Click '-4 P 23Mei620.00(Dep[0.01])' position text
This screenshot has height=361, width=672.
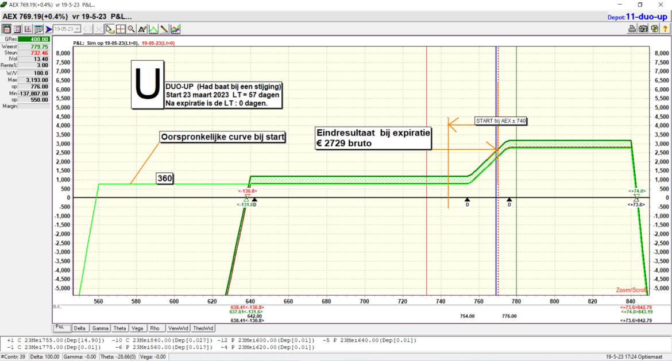(268, 347)
